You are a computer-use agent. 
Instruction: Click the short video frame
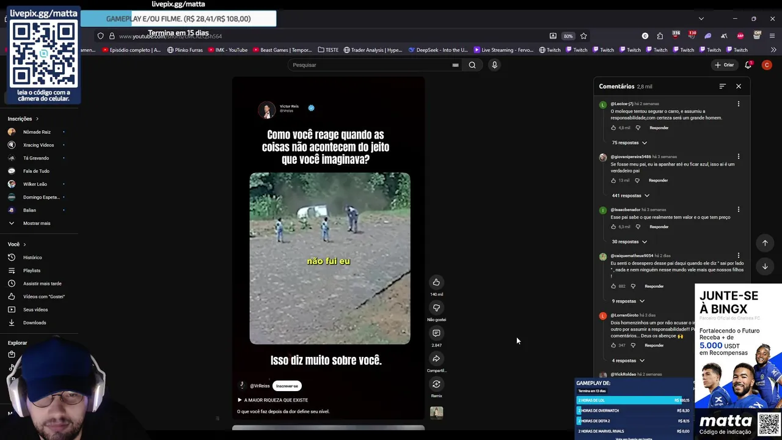[x=330, y=258]
